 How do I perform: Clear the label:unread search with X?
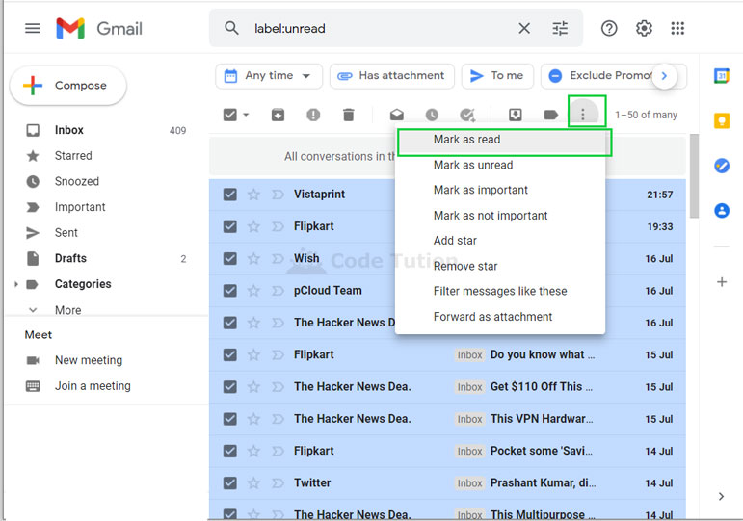pyautogui.click(x=524, y=29)
